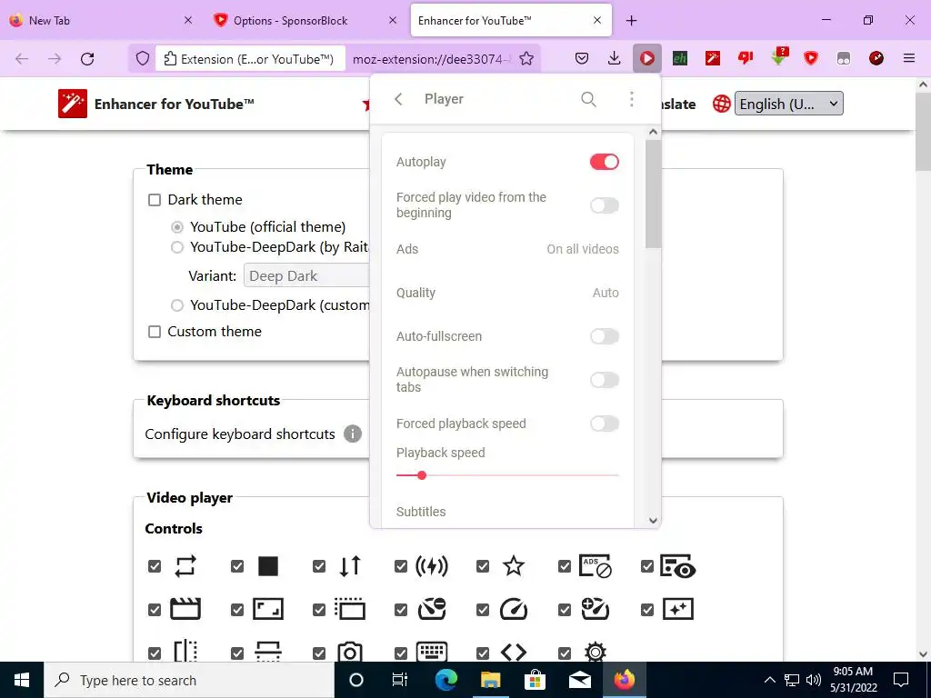Click the Enhancer for YouTube magic wand toolbar icon
Screen dimensions: 931x698
coord(713,58)
